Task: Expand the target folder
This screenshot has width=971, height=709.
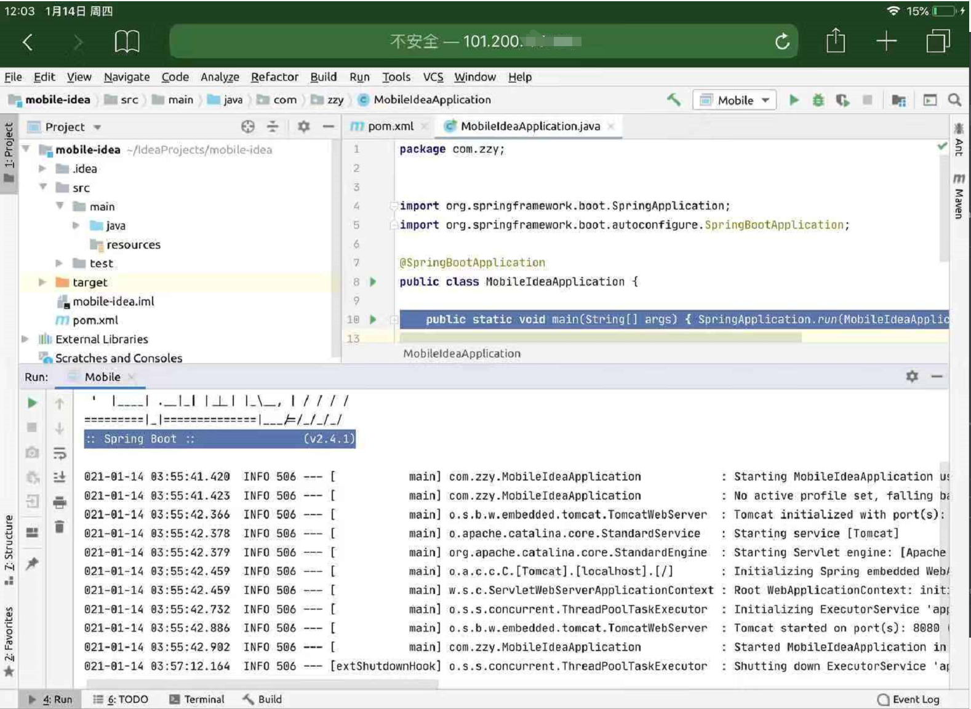Action: 42,282
